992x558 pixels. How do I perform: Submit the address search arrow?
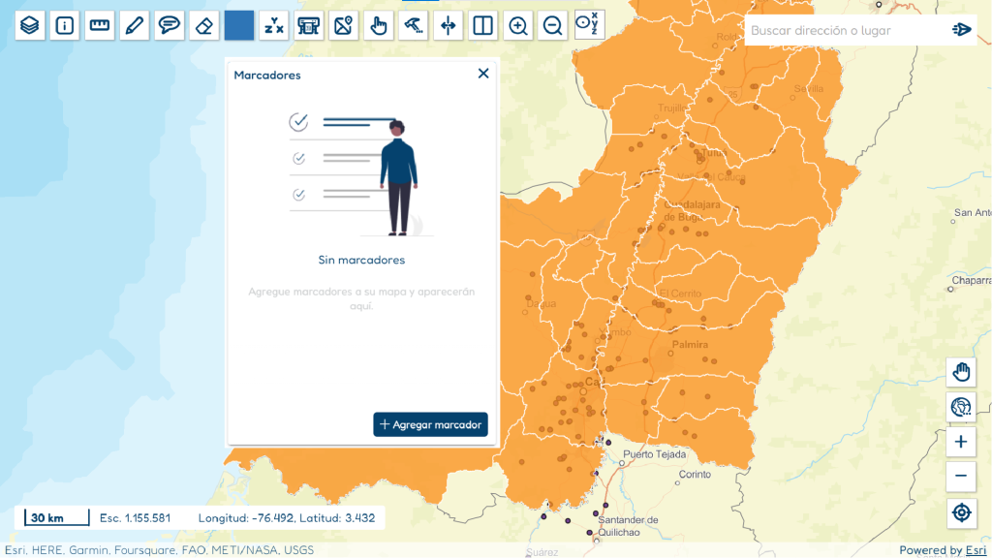tap(961, 30)
